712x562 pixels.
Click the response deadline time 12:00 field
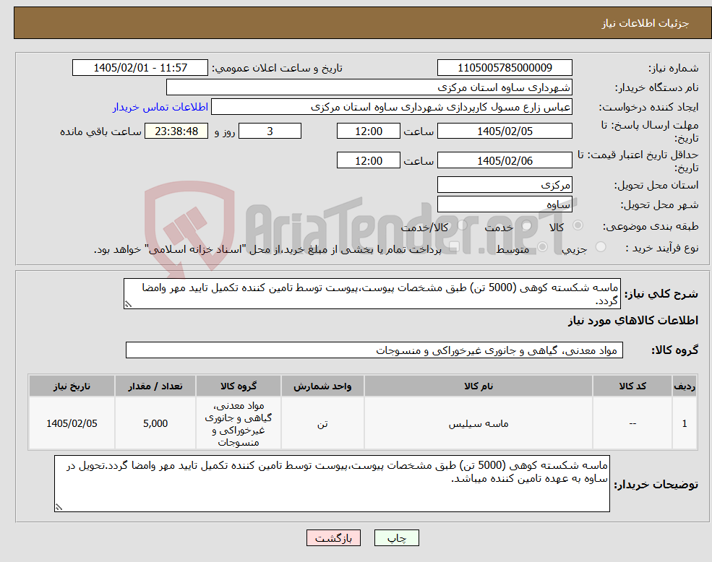click(368, 131)
